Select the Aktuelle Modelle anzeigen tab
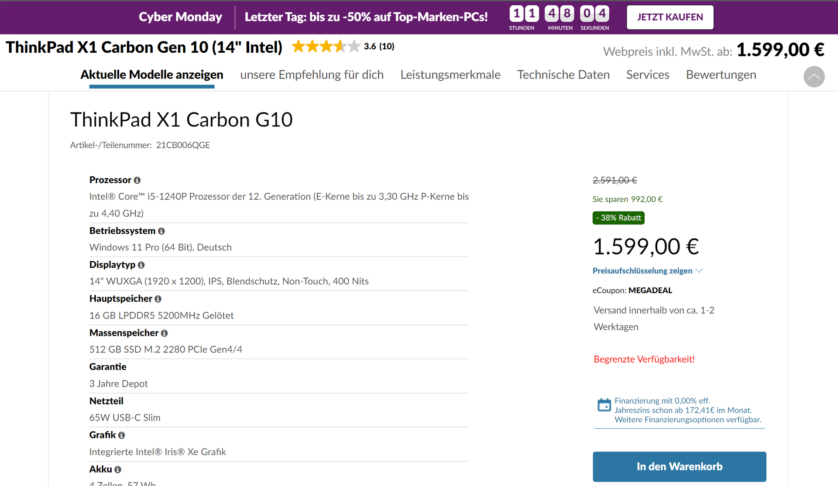Viewport: 838px width, 486px height. point(151,75)
